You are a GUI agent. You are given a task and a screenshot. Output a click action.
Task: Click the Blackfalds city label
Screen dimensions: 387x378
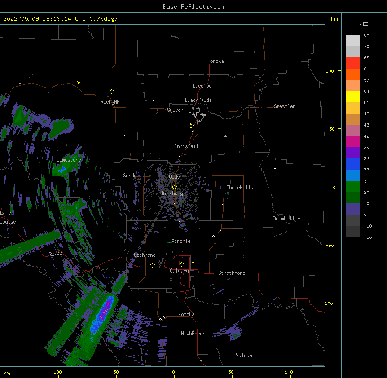tap(198, 100)
